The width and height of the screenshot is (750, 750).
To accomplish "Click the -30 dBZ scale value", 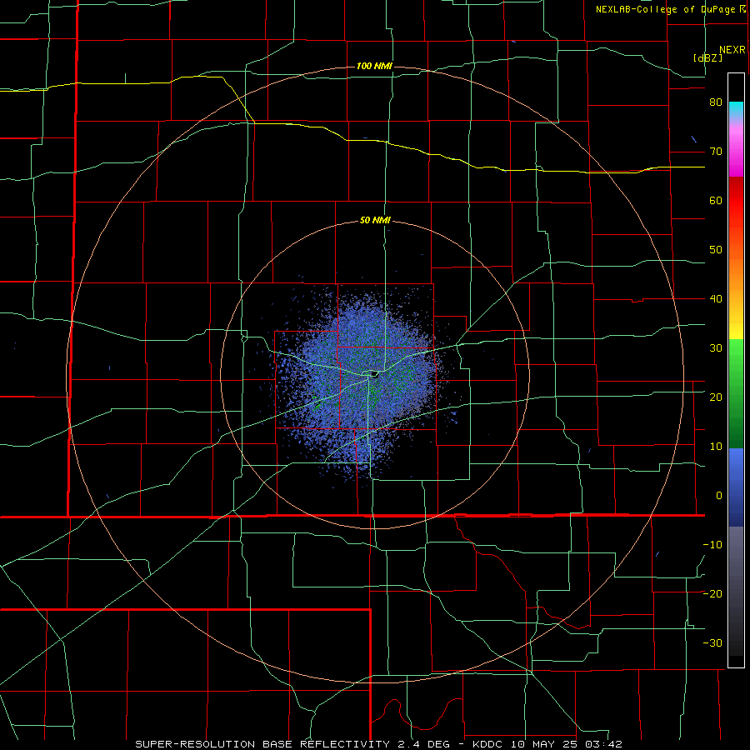I will point(712,642).
